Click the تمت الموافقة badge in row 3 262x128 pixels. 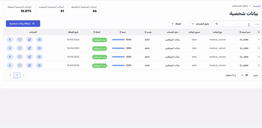[100, 57]
